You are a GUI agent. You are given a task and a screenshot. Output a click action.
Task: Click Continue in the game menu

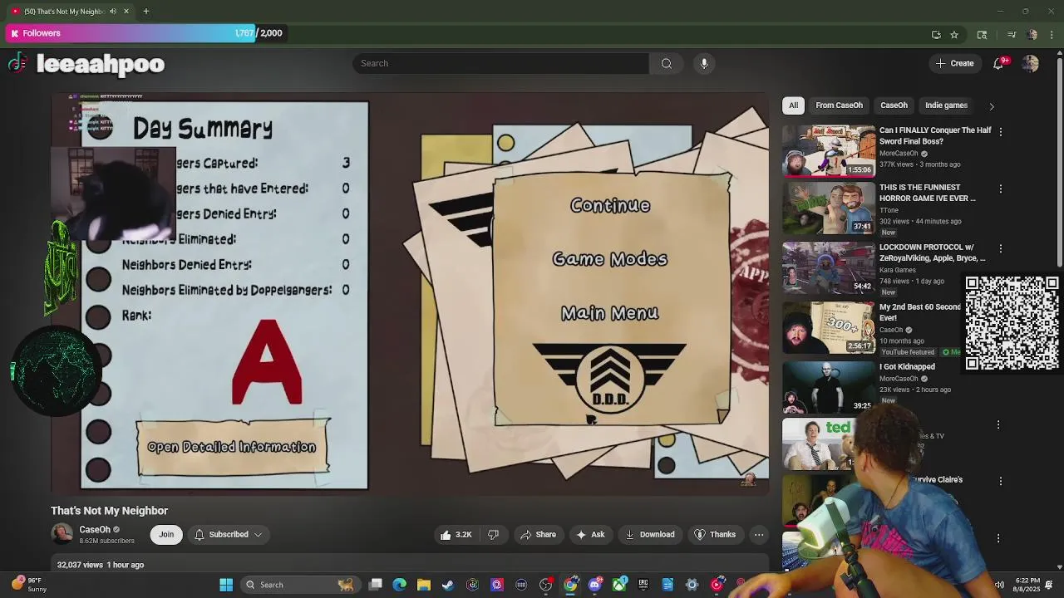(x=610, y=206)
